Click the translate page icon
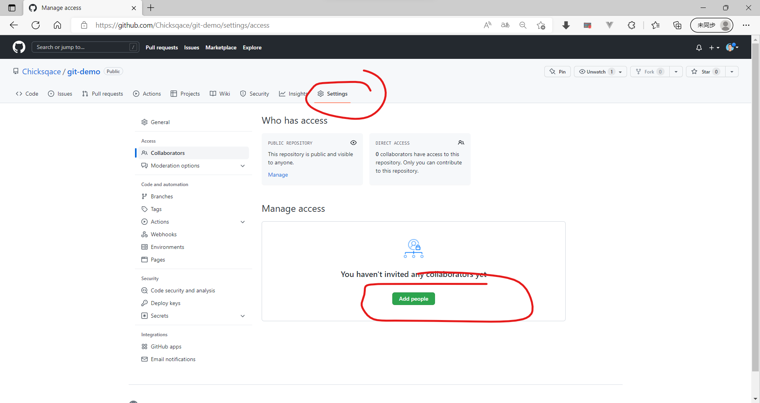The width and height of the screenshot is (760, 403). (505, 25)
